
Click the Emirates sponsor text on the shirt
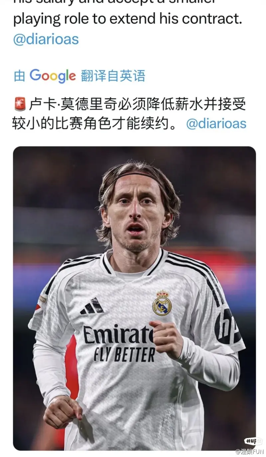point(118,335)
